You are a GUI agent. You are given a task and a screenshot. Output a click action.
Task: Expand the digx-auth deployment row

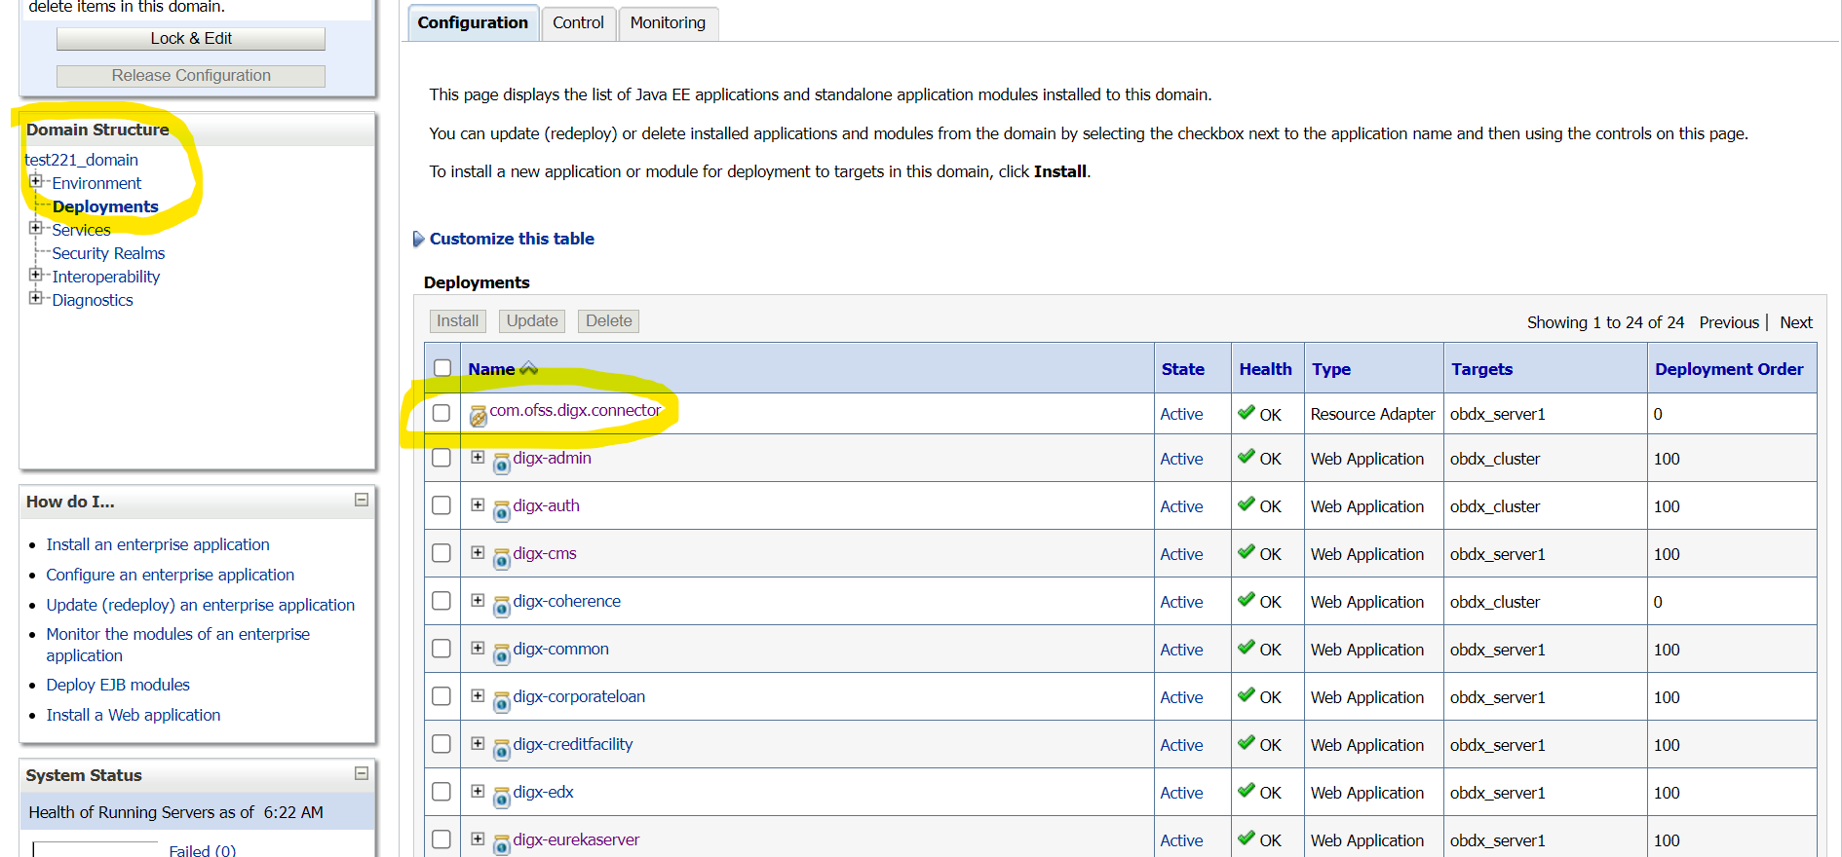point(478,504)
